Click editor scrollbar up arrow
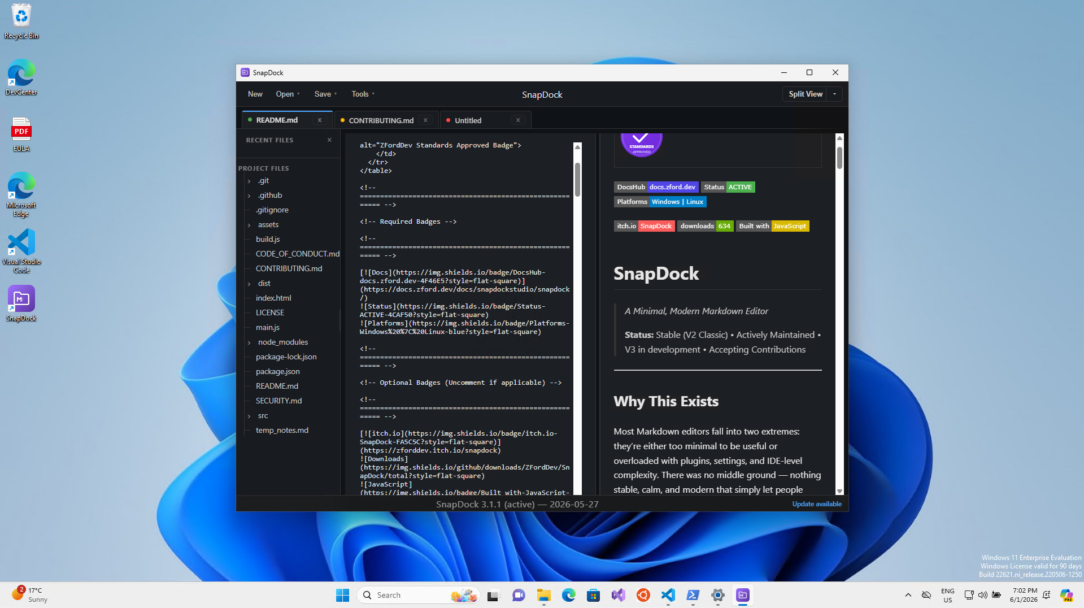The width and height of the screenshot is (1084, 608). pyautogui.click(x=577, y=147)
